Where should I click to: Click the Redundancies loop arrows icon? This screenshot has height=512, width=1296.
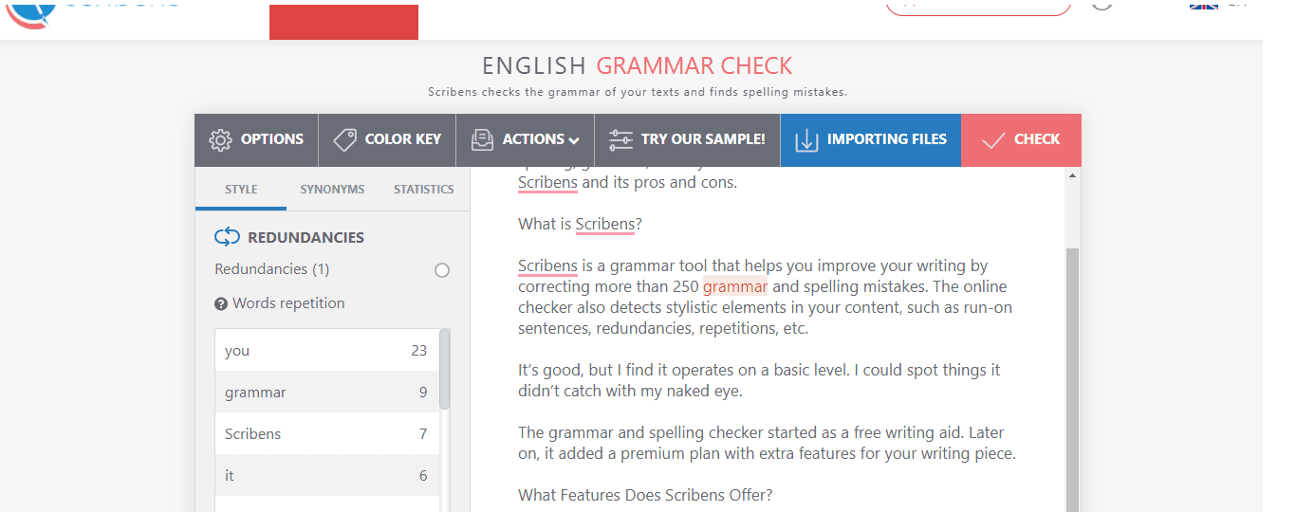point(227,237)
